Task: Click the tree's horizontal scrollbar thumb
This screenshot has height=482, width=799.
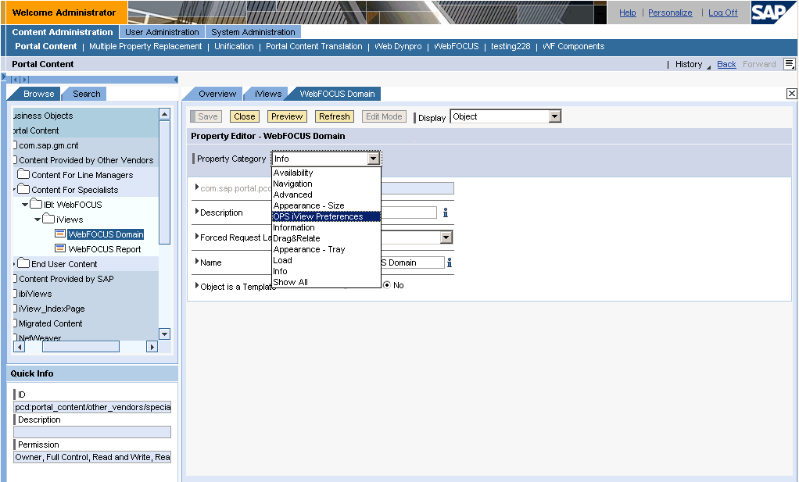Action: click(x=81, y=346)
